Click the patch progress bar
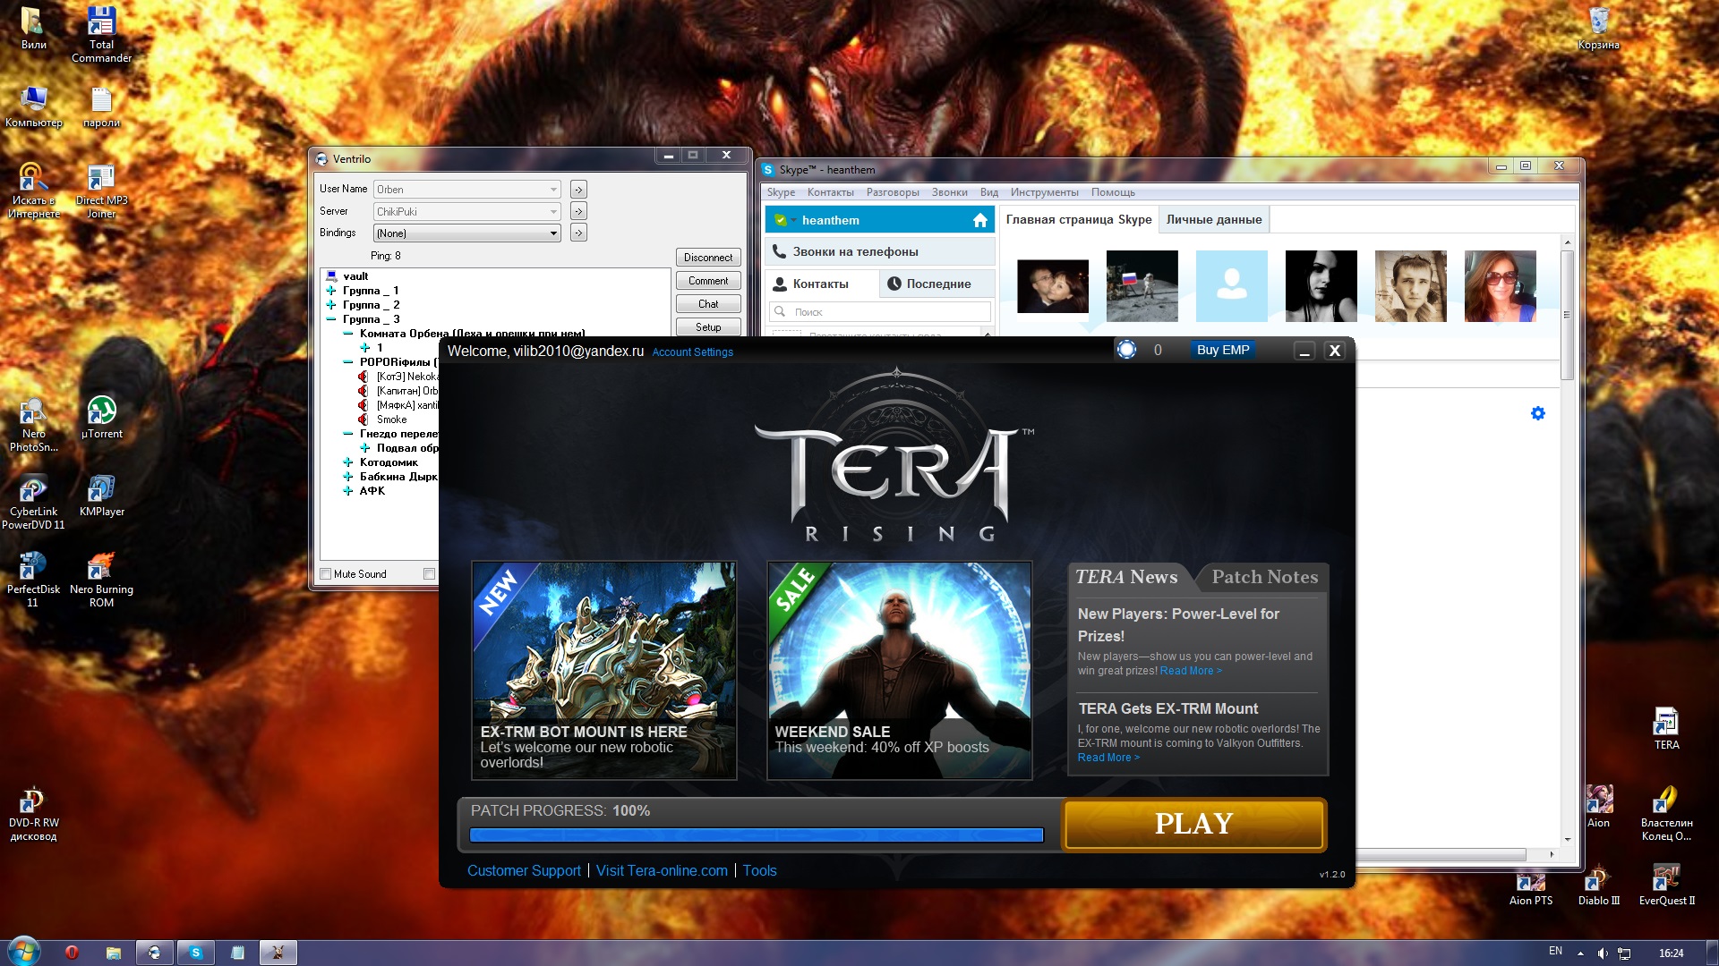 click(757, 835)
